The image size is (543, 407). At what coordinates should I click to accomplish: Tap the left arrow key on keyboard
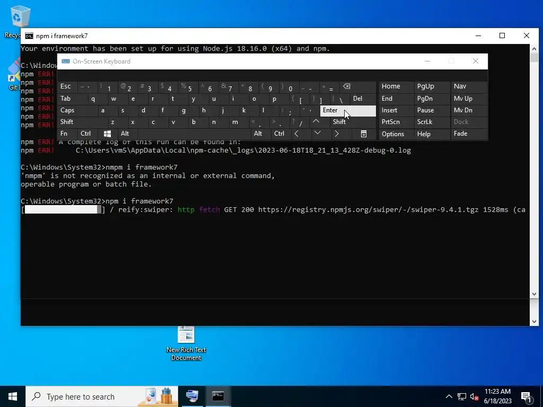click(x=296, y=134)
